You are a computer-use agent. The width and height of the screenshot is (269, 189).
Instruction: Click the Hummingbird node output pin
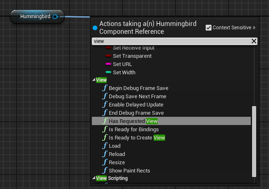[x=55, y=17]
